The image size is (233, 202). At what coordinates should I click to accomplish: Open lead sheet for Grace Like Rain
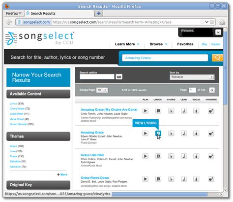[184, 156]
